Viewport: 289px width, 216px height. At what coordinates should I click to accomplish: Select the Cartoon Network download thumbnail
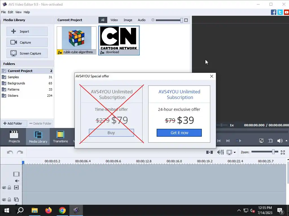click(x=119, y=40)
